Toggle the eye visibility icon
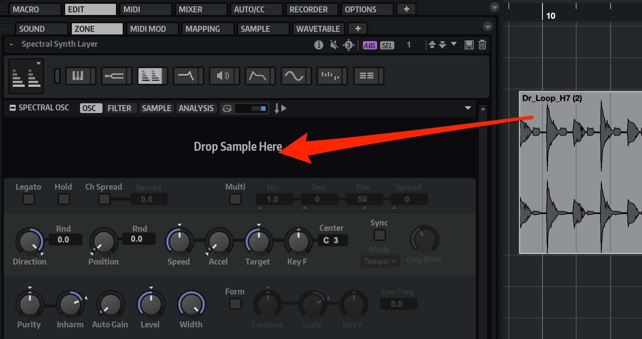642x339 pixels. click(x=227, y=109)
